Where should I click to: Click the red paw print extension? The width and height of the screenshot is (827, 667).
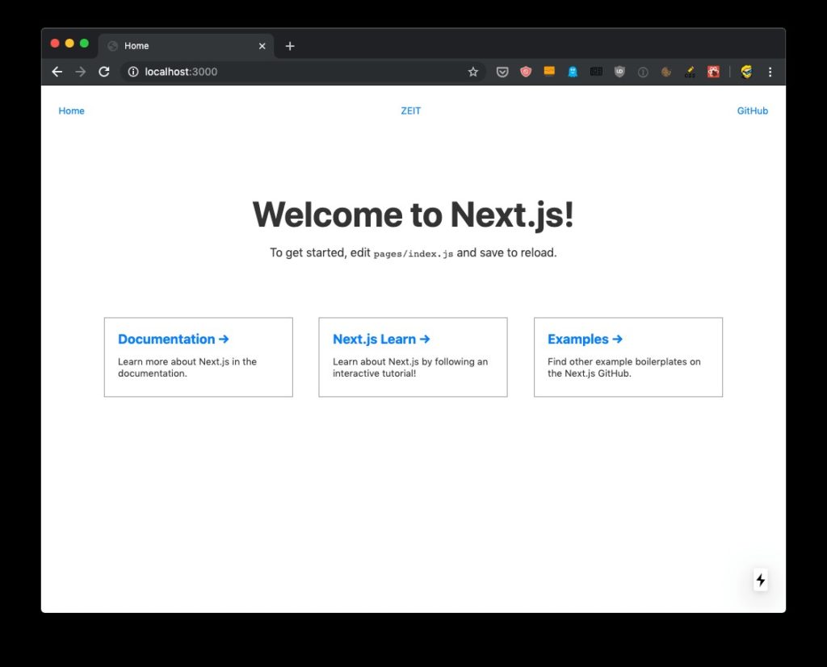point(713,72)
